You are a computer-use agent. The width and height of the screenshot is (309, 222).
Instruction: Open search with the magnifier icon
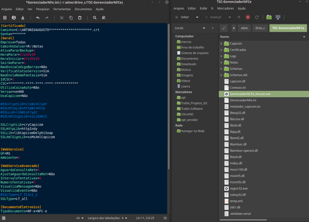coord(95,18)
